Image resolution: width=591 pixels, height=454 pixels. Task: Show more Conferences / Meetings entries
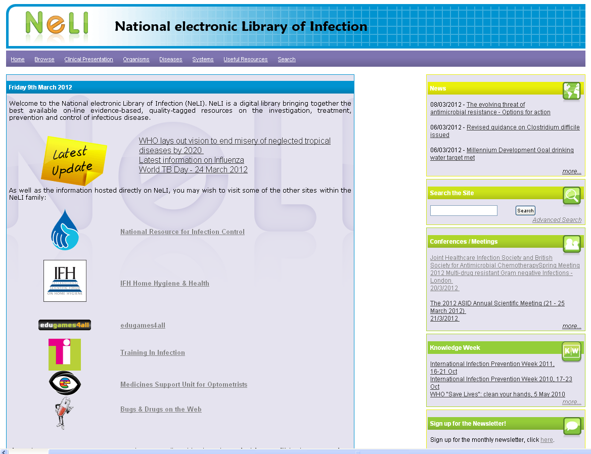point(571,327)
